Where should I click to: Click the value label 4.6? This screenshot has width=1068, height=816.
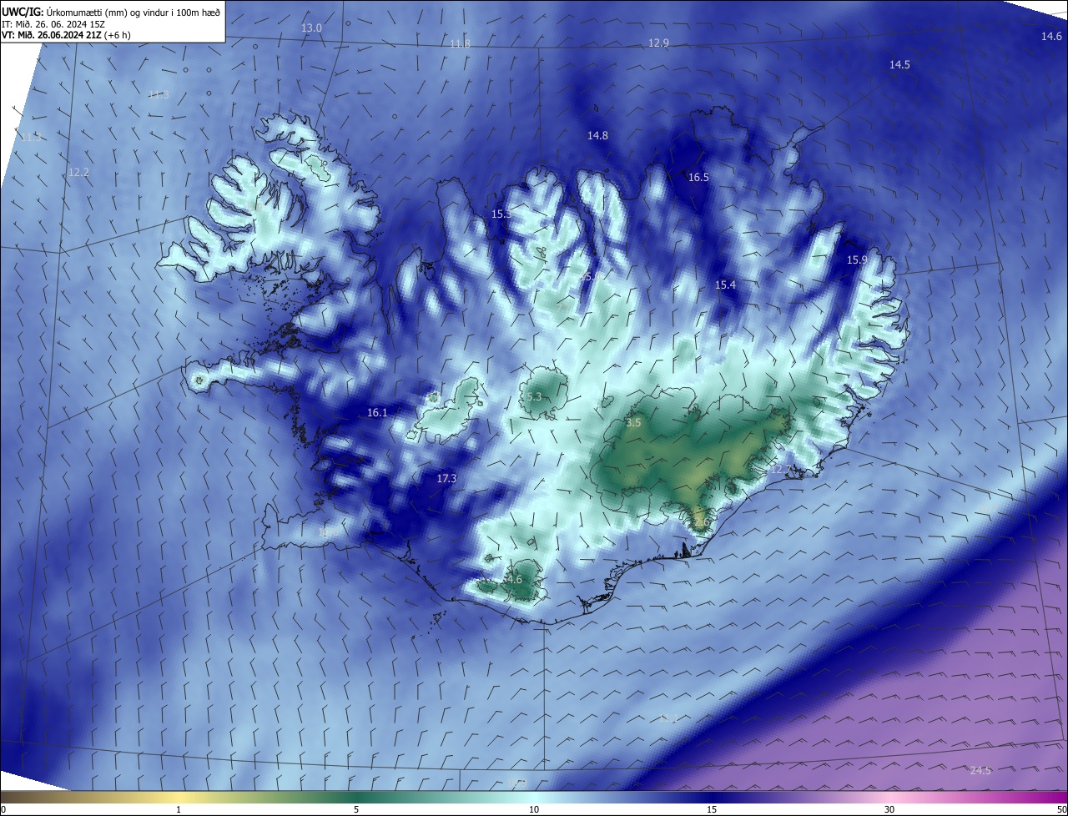click(514, 579)
